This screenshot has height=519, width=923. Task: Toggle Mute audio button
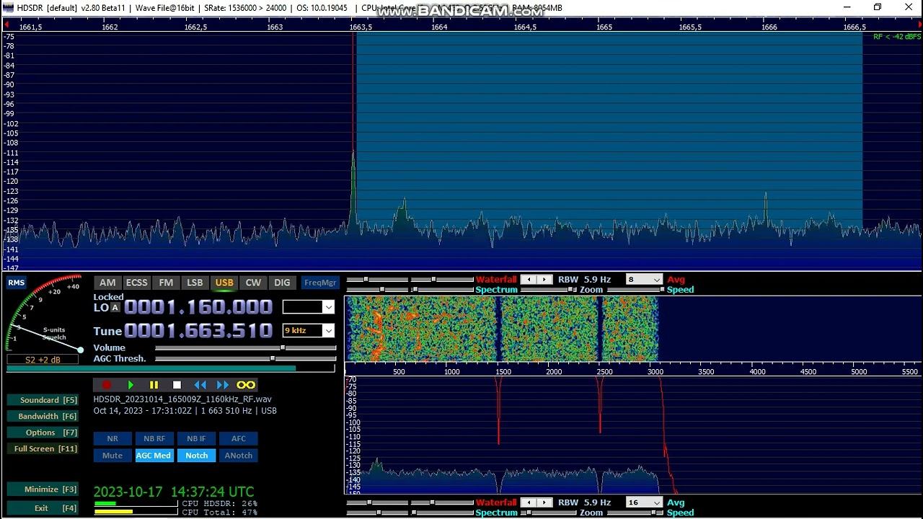click(112, 456)
